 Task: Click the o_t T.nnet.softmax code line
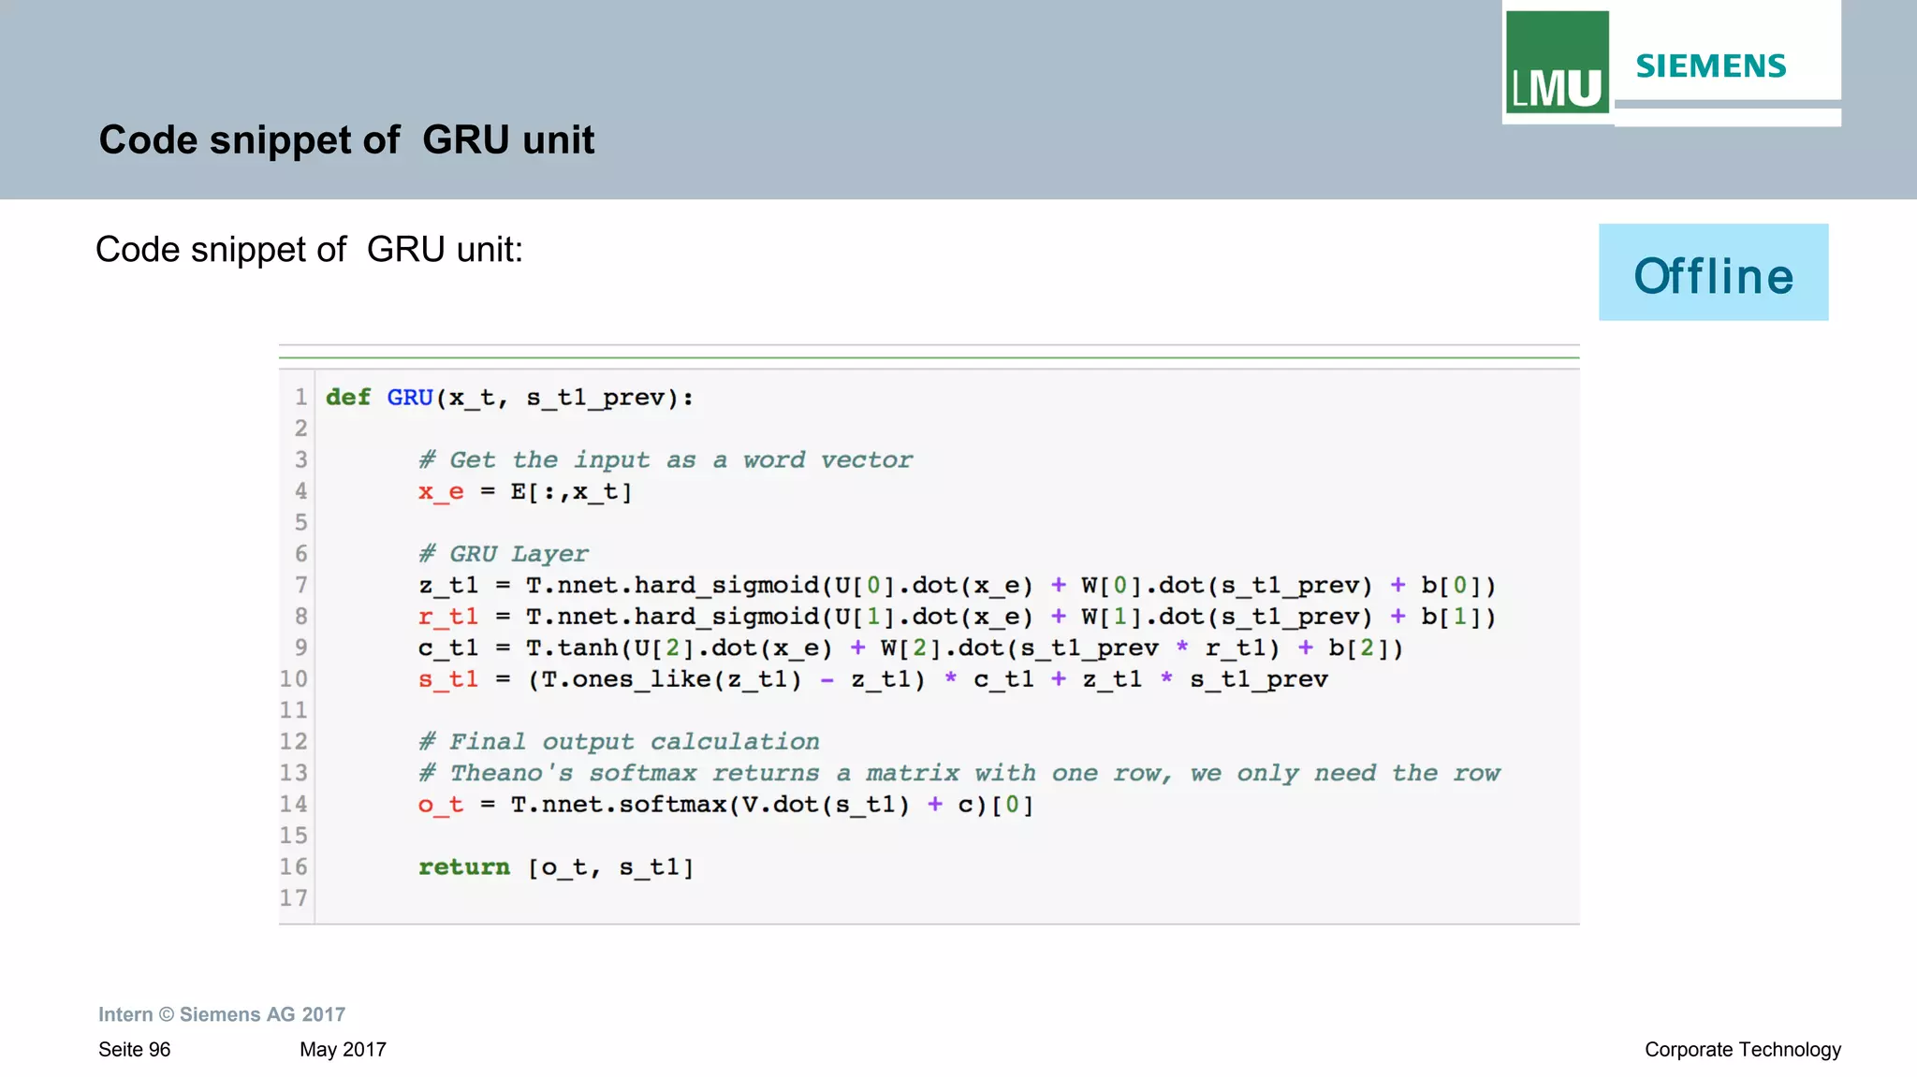coord(726,805)
